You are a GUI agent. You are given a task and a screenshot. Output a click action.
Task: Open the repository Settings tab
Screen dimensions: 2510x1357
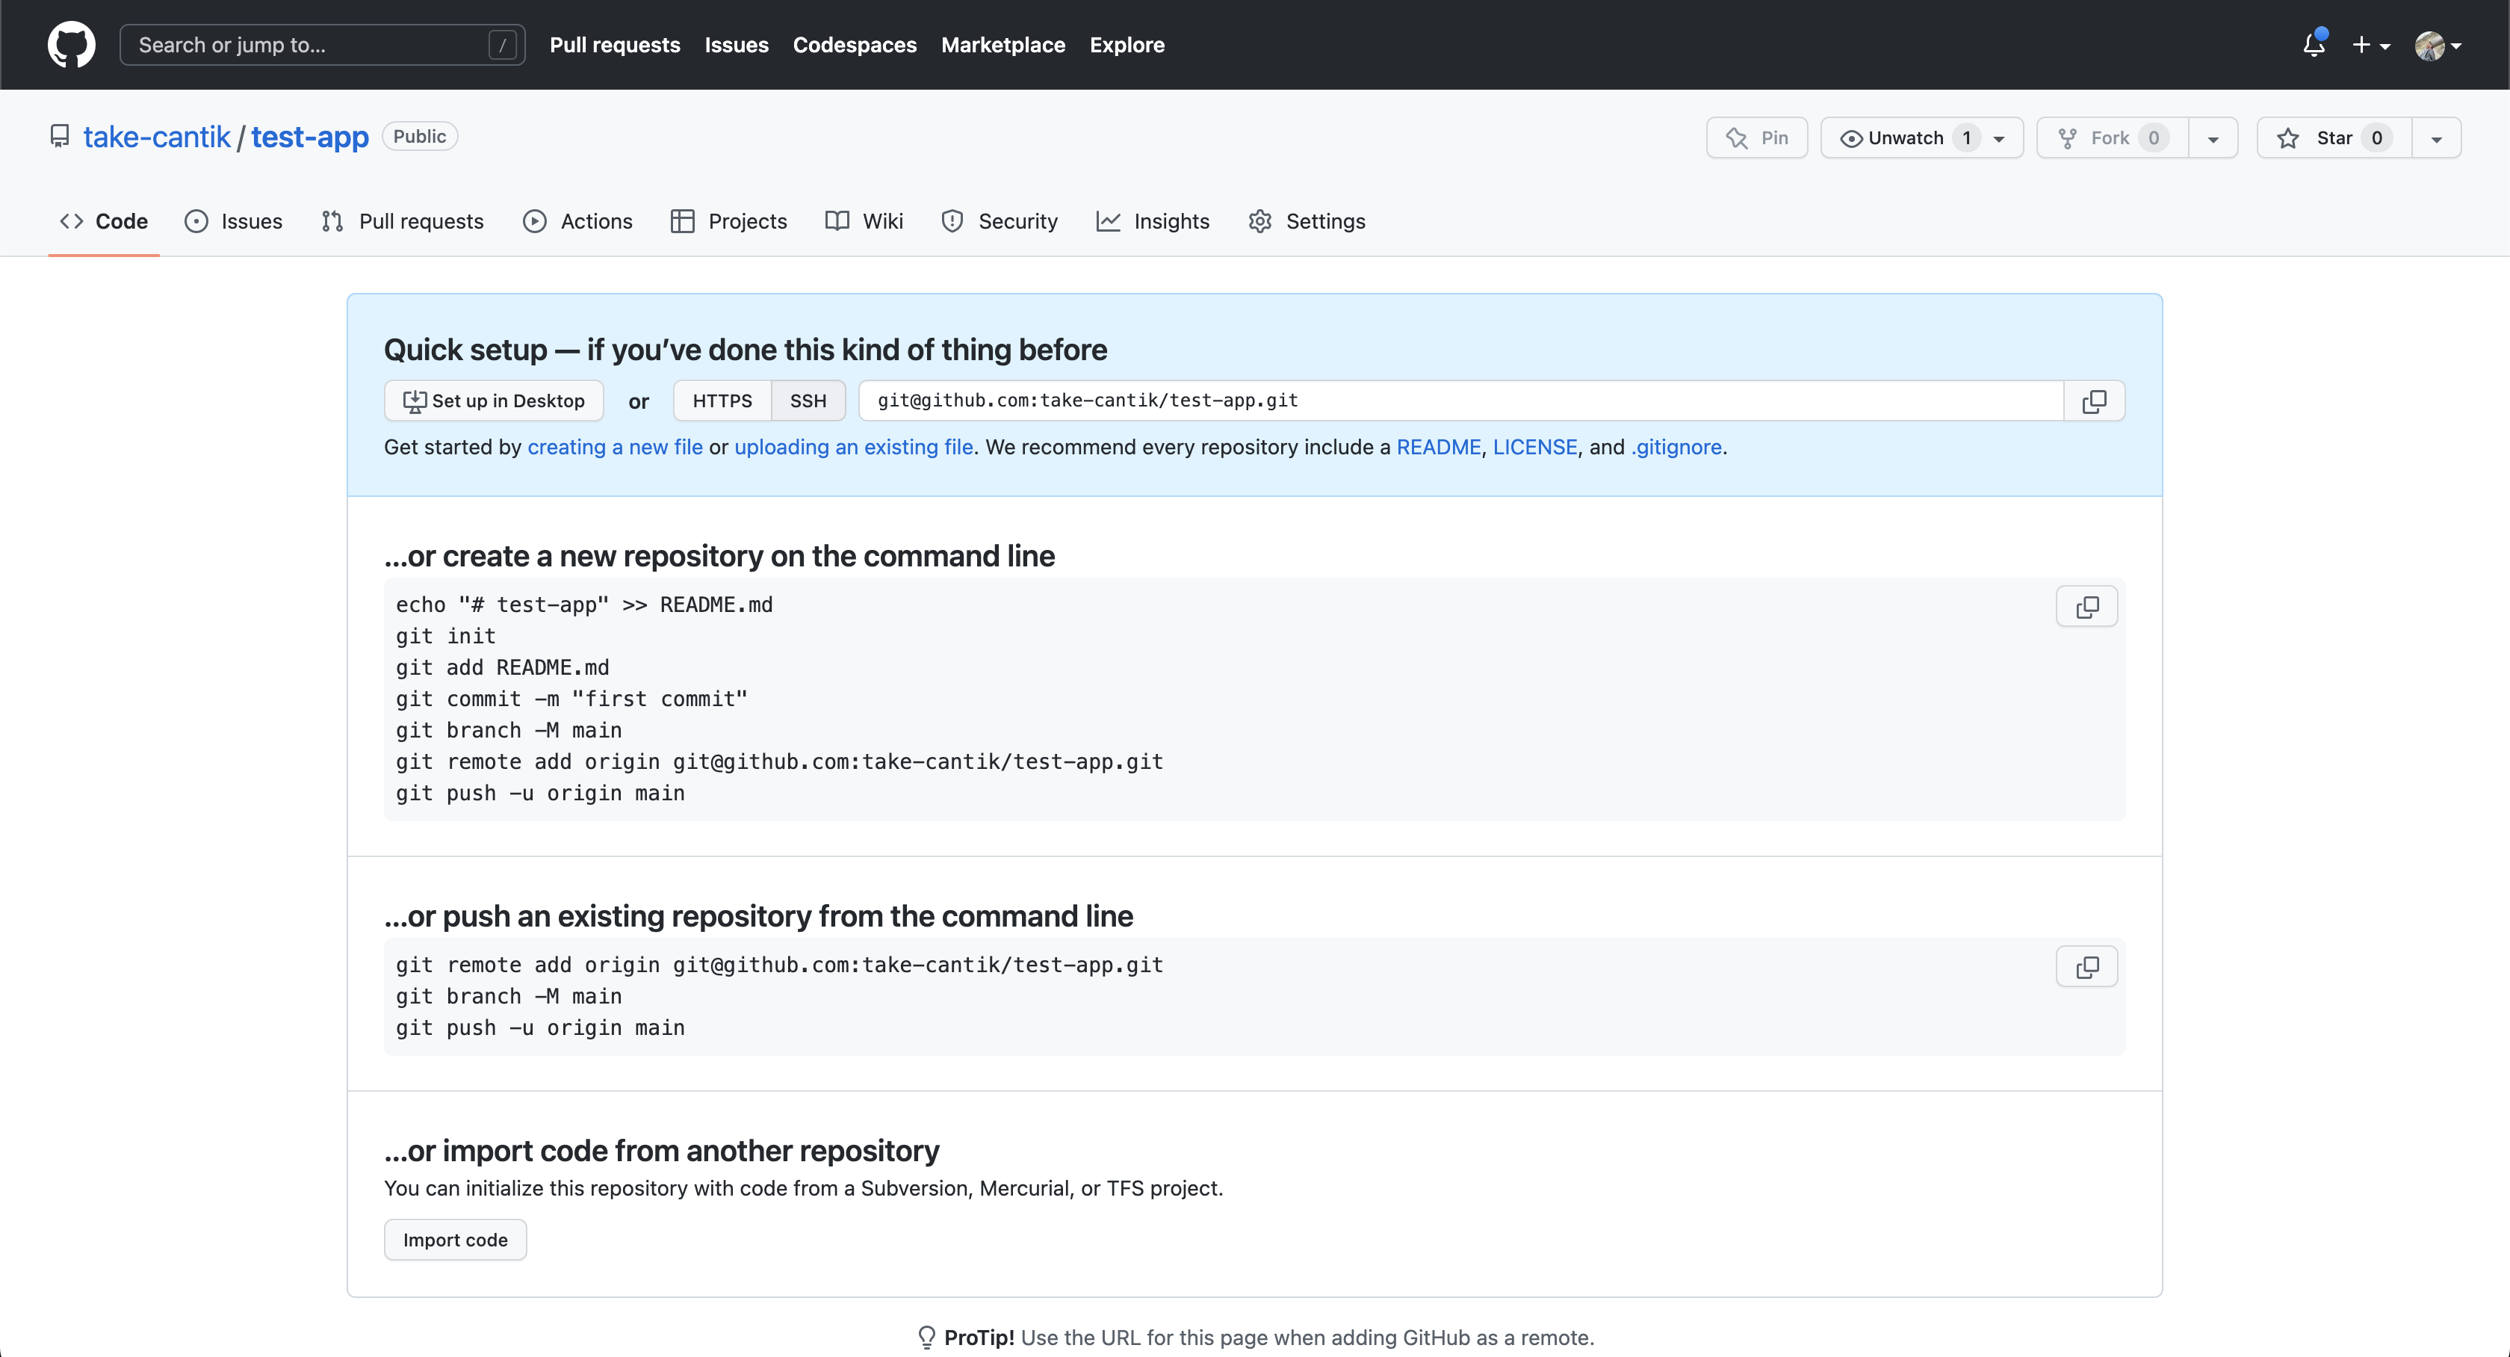[1307, 221]
